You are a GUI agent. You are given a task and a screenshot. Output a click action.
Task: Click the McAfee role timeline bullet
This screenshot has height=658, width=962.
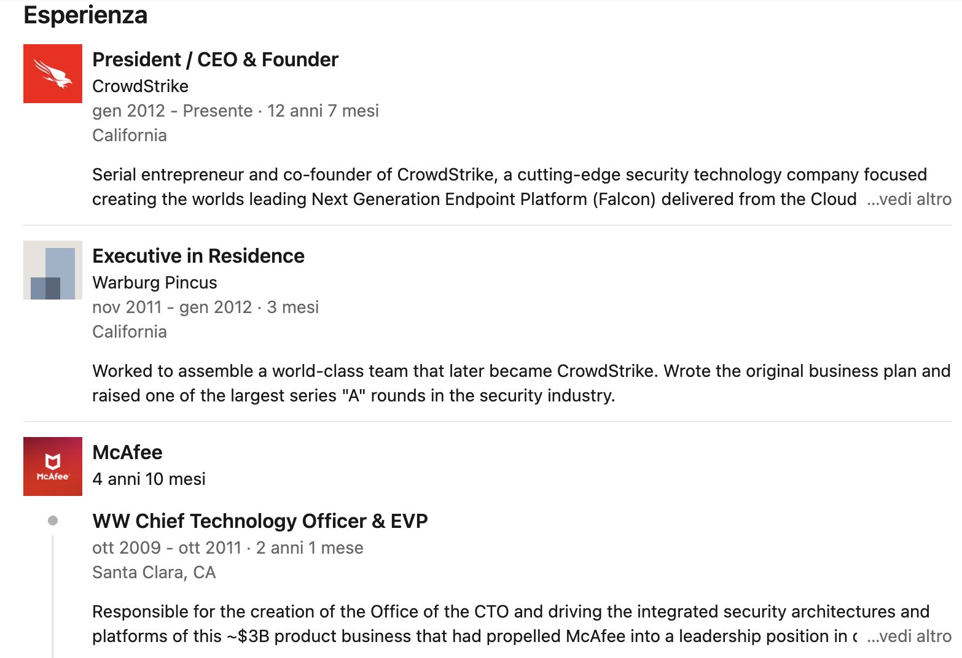(53, 521)
